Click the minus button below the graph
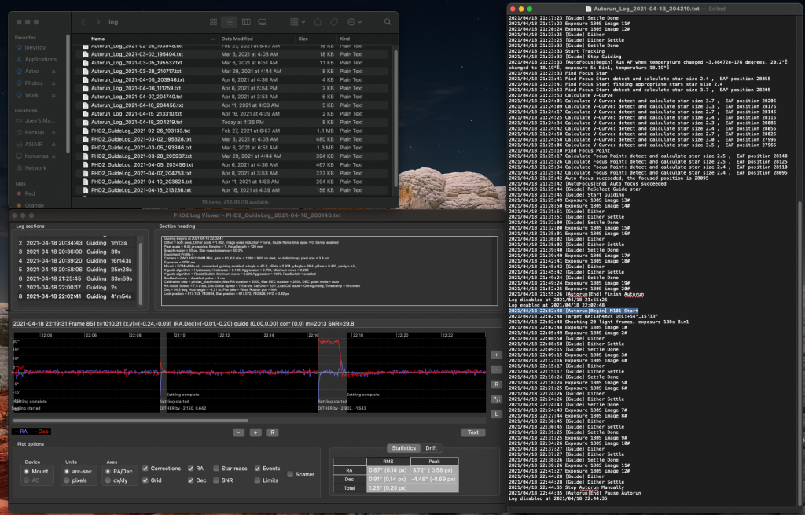 (x=239, y=432)
